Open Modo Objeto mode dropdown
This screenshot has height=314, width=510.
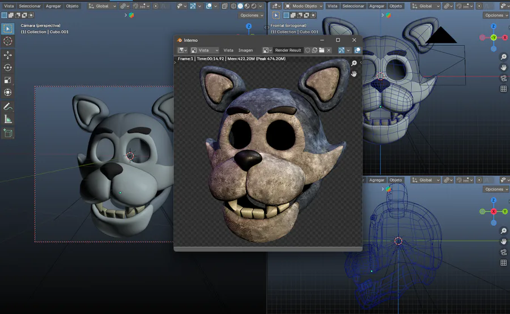tap(304, 6)
